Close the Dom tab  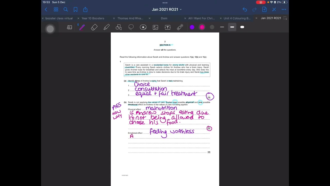point(150,18)
